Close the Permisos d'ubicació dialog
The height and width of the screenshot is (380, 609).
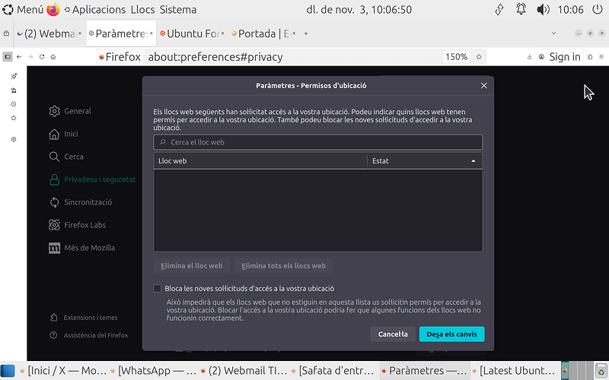point(483,86)
